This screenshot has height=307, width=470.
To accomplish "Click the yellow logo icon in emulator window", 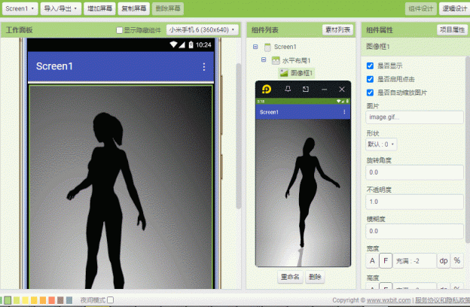I will [267, 89].
